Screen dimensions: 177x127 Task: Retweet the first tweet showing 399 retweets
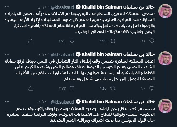click(113, 41)
